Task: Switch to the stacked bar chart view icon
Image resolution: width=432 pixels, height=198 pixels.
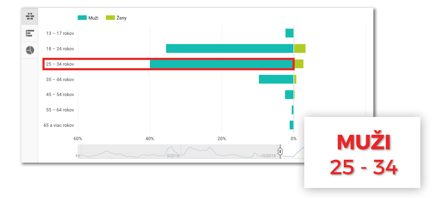Action: (x=30, y=17)
